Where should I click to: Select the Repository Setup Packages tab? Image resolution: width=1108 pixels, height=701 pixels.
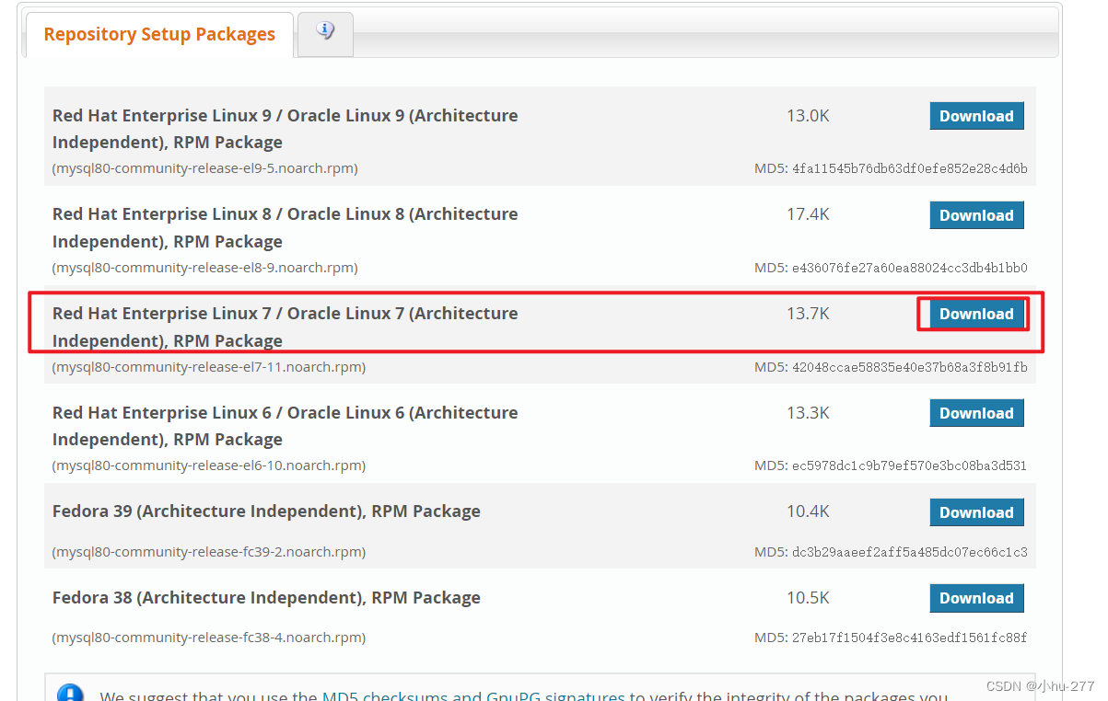point(159,35)
